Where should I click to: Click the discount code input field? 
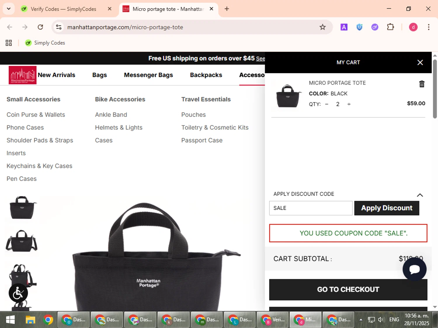pos(311,208)
